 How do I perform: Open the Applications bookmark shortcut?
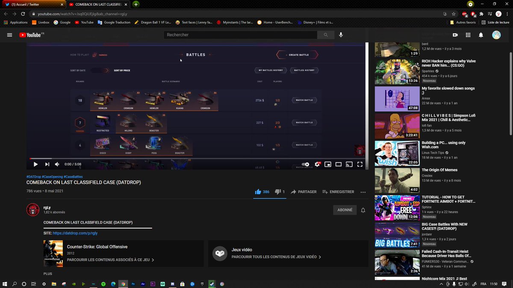coord(16,22)
